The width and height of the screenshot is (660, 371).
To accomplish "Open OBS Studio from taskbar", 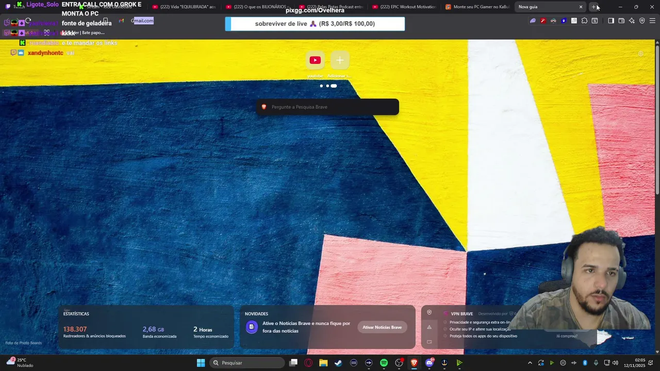I will (x=399, y=363).
